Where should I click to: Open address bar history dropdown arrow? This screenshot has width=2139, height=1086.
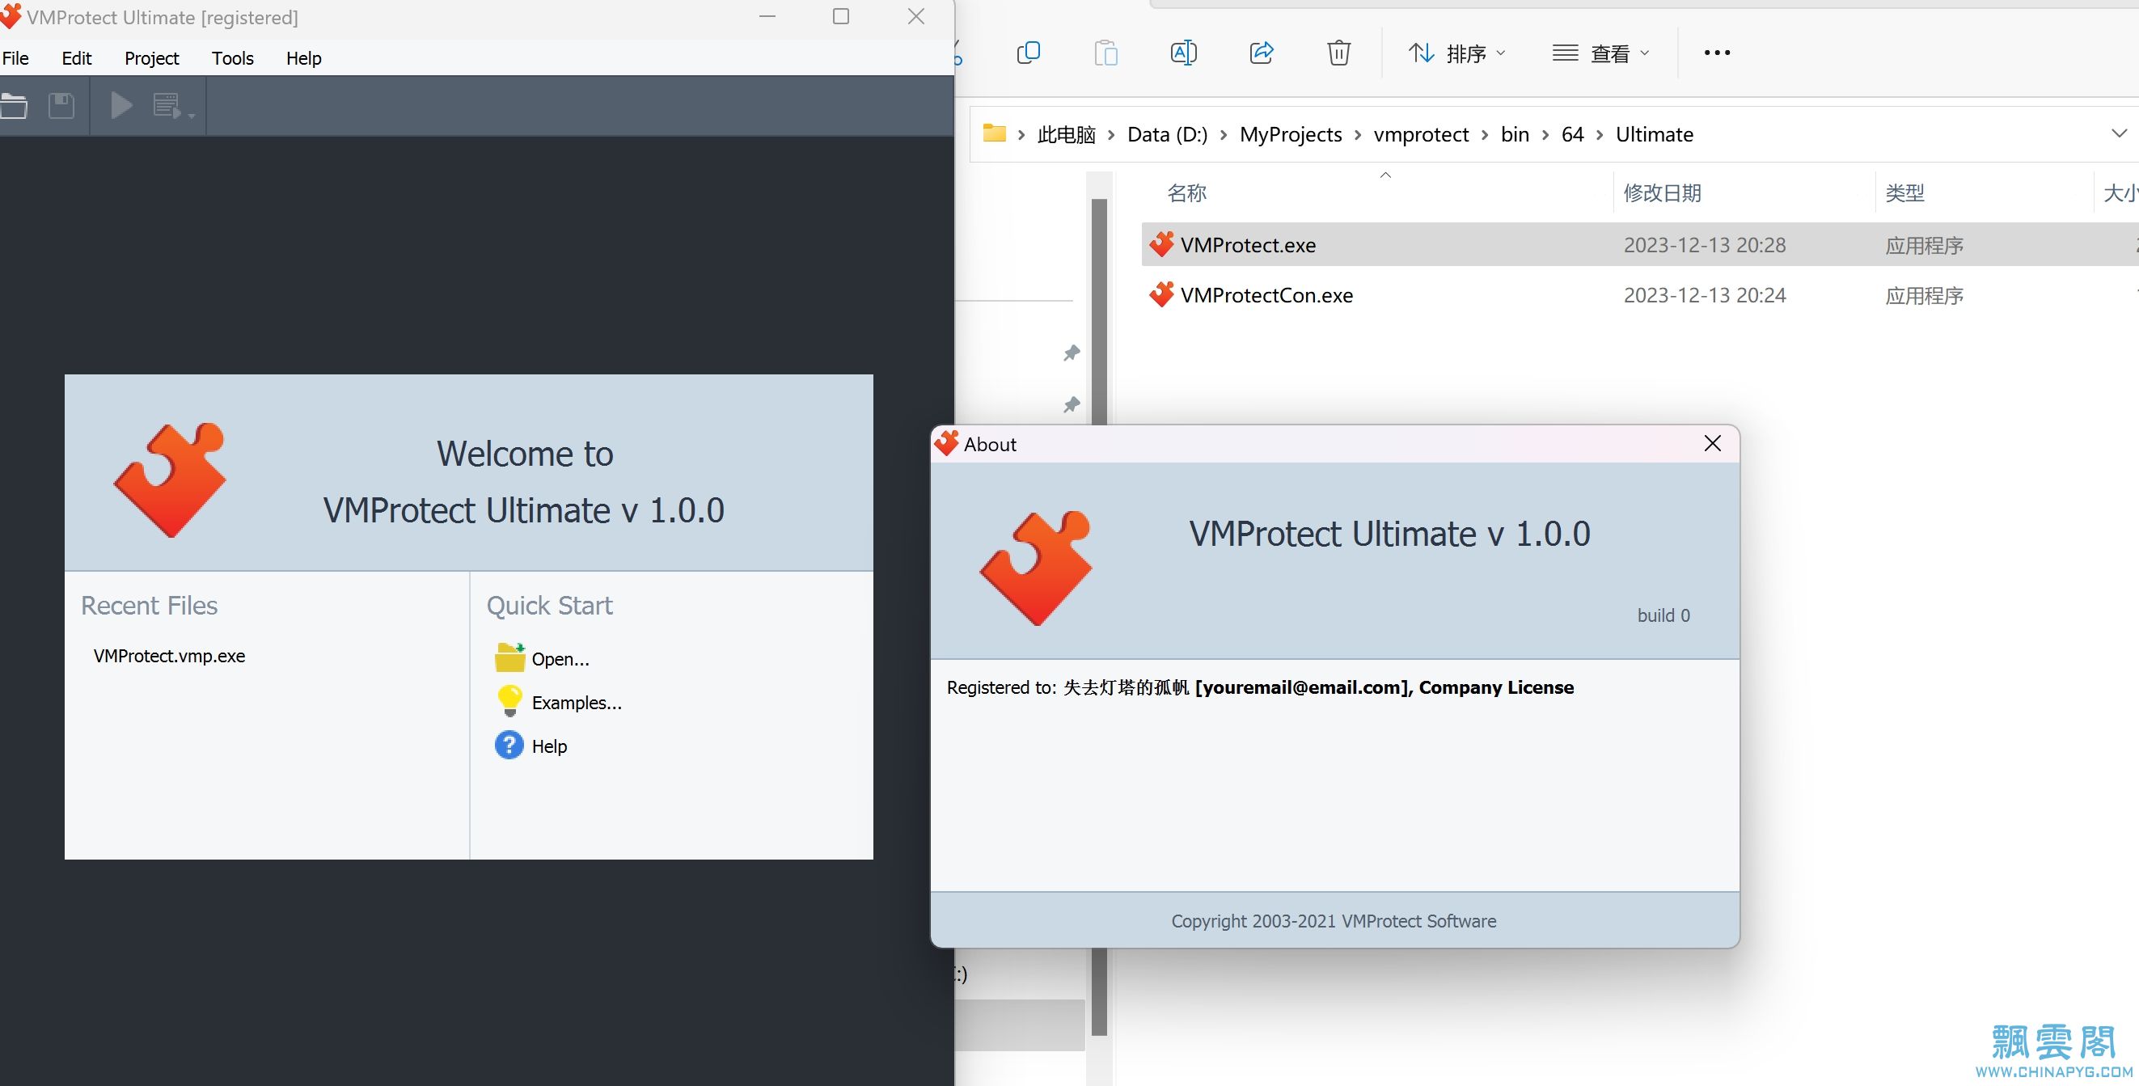[x=2119, y=133]
